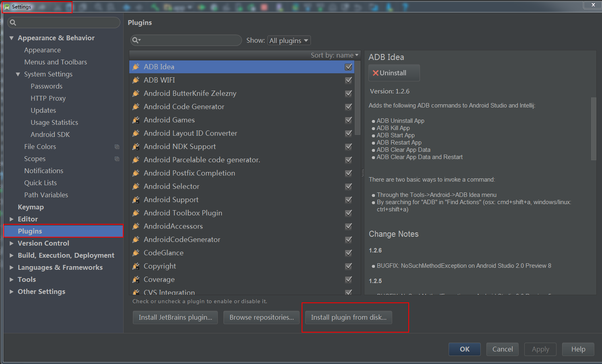Expand Build, Execution, Deployment arrow
This screenshot has height=364, width=602.
pos(11,255)
